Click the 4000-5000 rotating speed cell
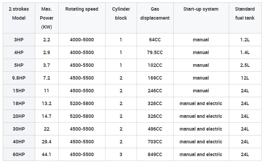Screen dimensions: 263x163 [x=81, y=40]
